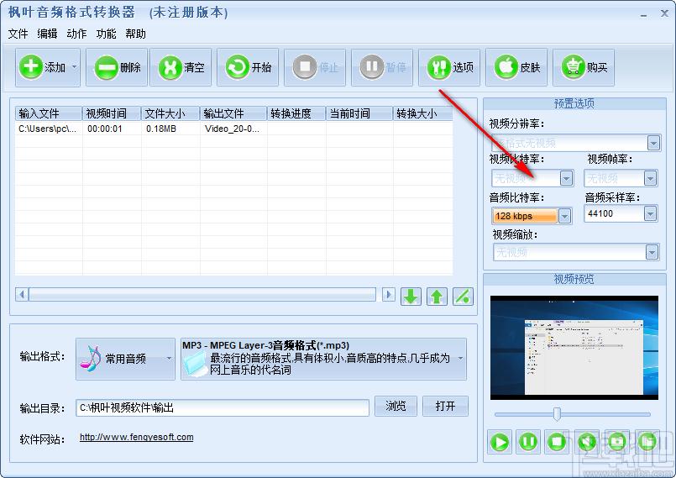Click the grayed 停止 (stop) toolbar button
The height and width of the screenshot is (478, 676).
(315, 67)
